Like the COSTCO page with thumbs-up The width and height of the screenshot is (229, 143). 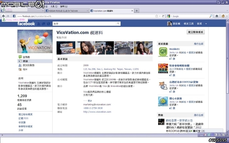pyautogui.click(x=172, y=92)
